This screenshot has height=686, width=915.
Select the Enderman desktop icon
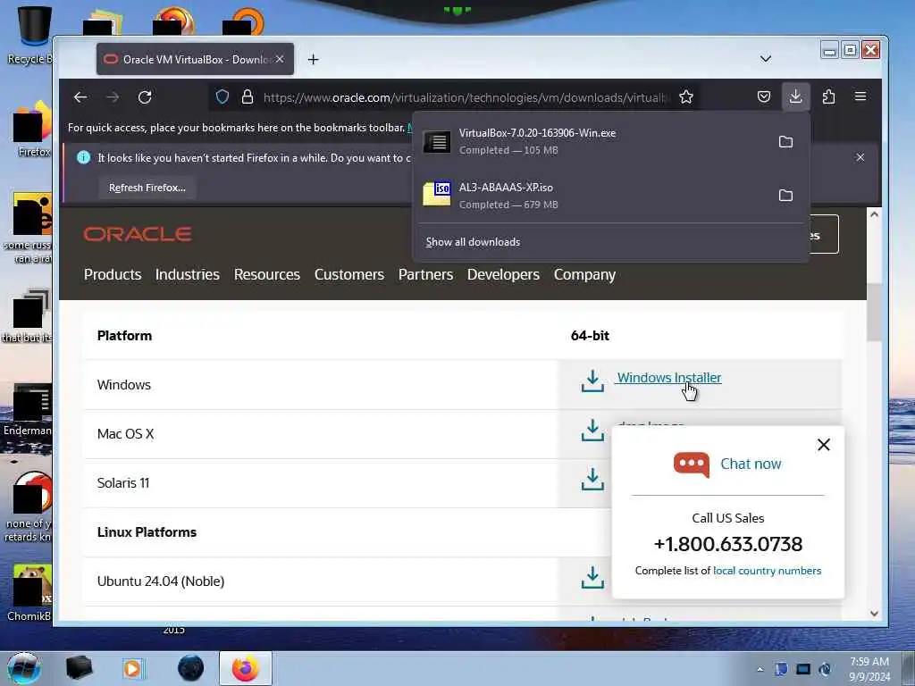pos(28,411)
